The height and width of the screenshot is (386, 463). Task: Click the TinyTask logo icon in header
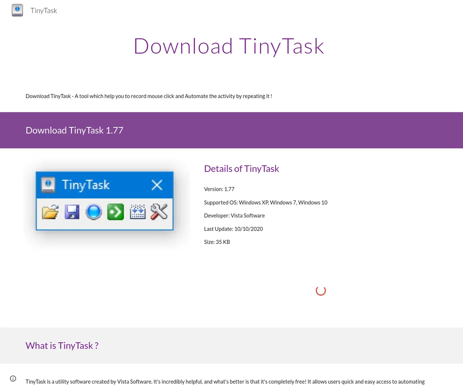point(17,10)
